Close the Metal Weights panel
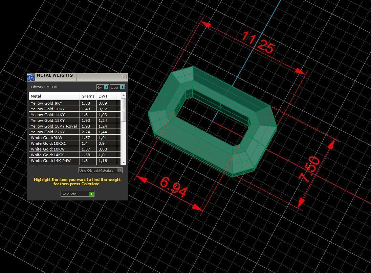 point(124,77)
